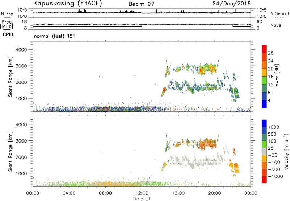Select the 100 label on velocity color bar
This screenshot has height=201, width=290.
tap(272, 141)
